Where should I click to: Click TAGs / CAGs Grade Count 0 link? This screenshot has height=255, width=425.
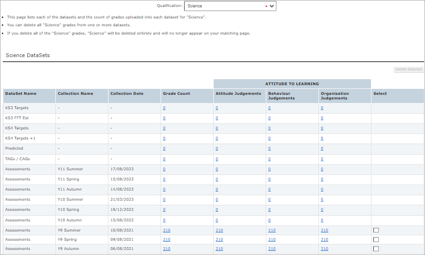[164, 159]
